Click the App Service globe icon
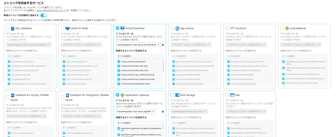Screen dimensions: 336x137 [177, 28]
